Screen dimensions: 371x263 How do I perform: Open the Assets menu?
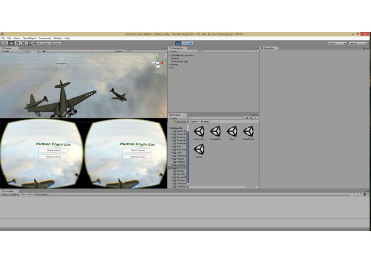(17, 38)
